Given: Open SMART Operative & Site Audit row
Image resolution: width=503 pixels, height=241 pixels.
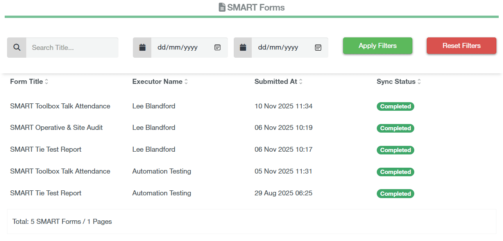Looking at the screenshot, I should [56, 128].
